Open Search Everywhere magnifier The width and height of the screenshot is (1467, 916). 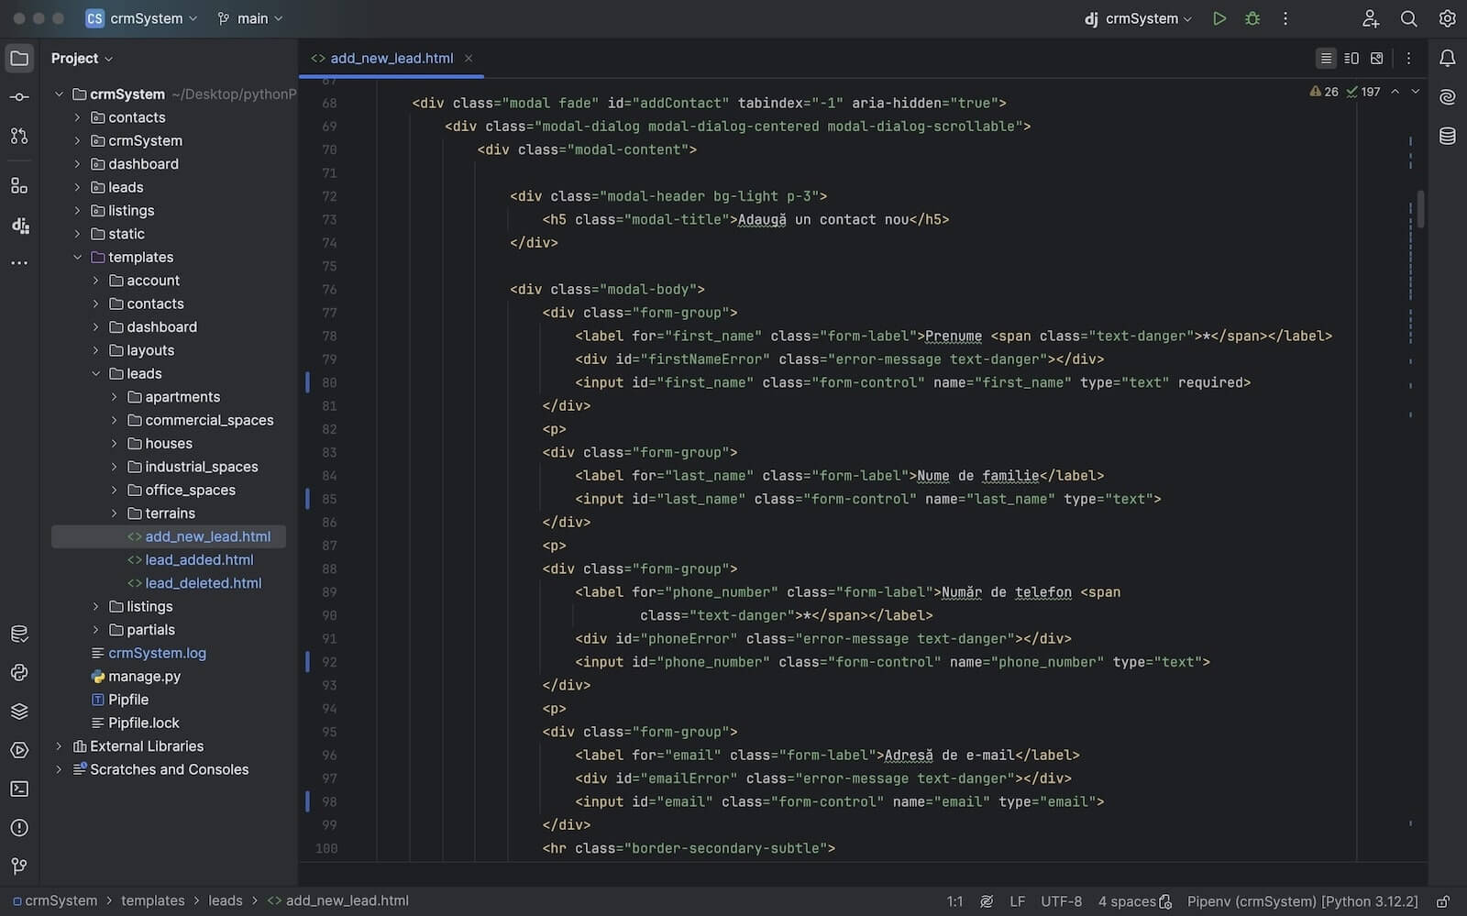pyautogui.click(x=1408, y=18)
